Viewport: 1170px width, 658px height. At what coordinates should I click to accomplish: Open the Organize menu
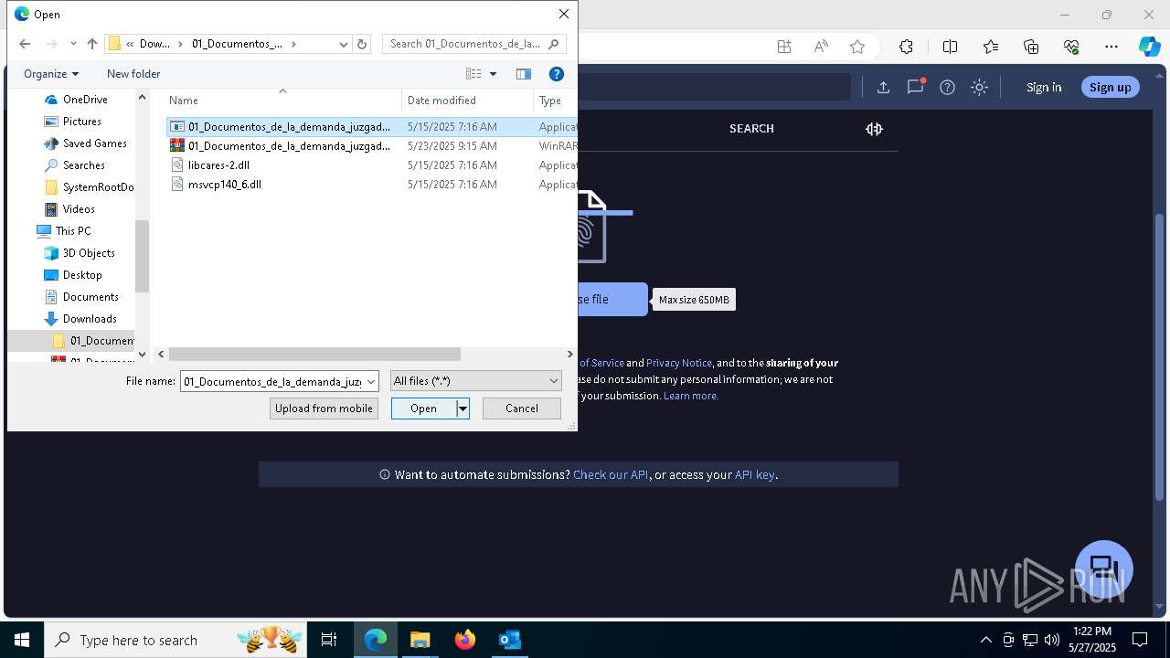point(51,74)
